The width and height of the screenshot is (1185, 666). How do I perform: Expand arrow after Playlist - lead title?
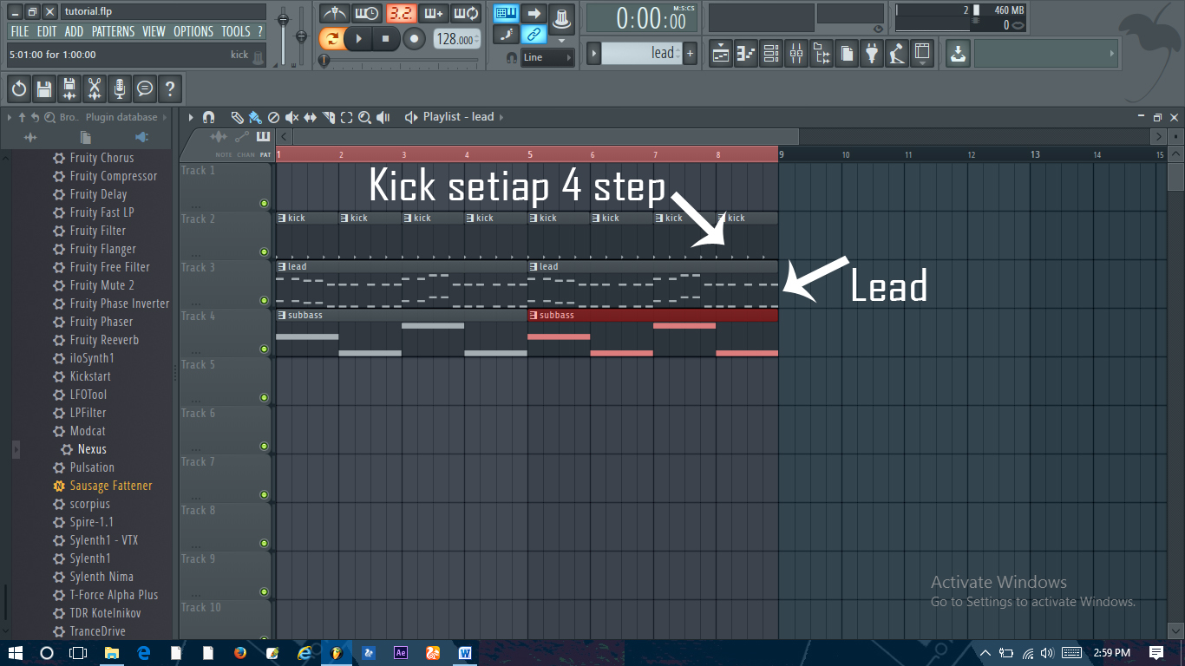pyautogui.click(x=501, y=117)
